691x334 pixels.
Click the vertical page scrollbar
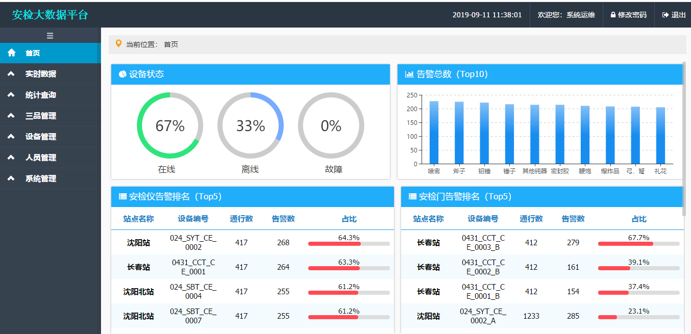pyautogui.click(x=683, y=138)
